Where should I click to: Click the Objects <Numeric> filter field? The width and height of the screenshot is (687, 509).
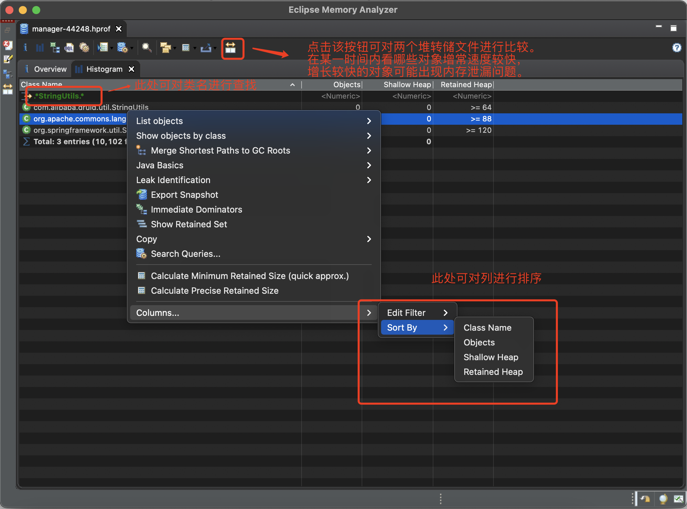point(332,96)
